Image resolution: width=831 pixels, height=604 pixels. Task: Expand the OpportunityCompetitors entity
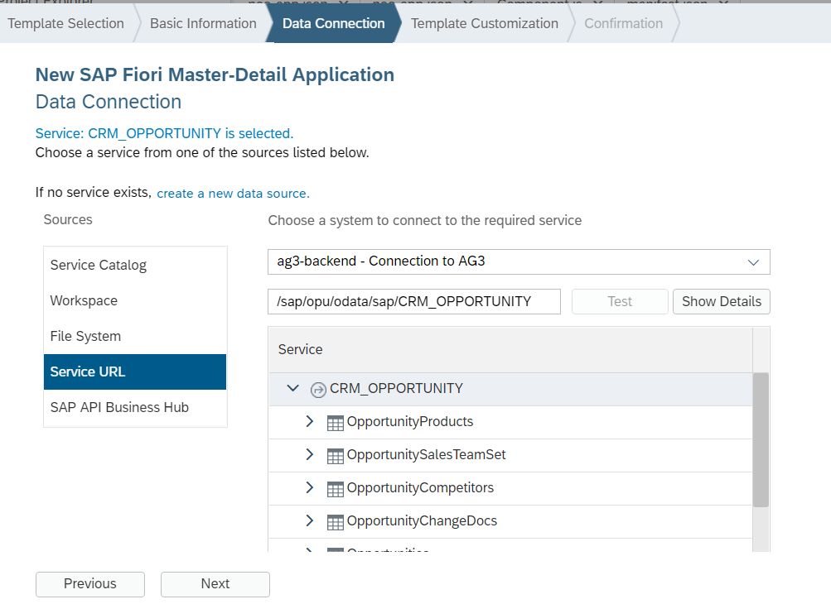click(x=310, y=487)
